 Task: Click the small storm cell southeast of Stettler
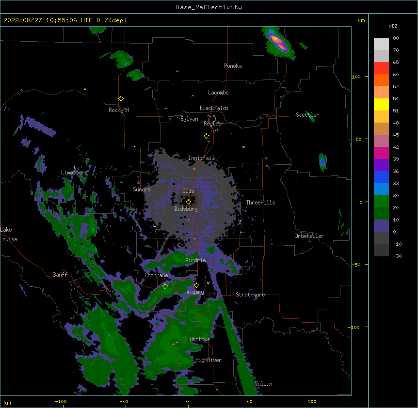pyautogui.click(x=322, y=162)
